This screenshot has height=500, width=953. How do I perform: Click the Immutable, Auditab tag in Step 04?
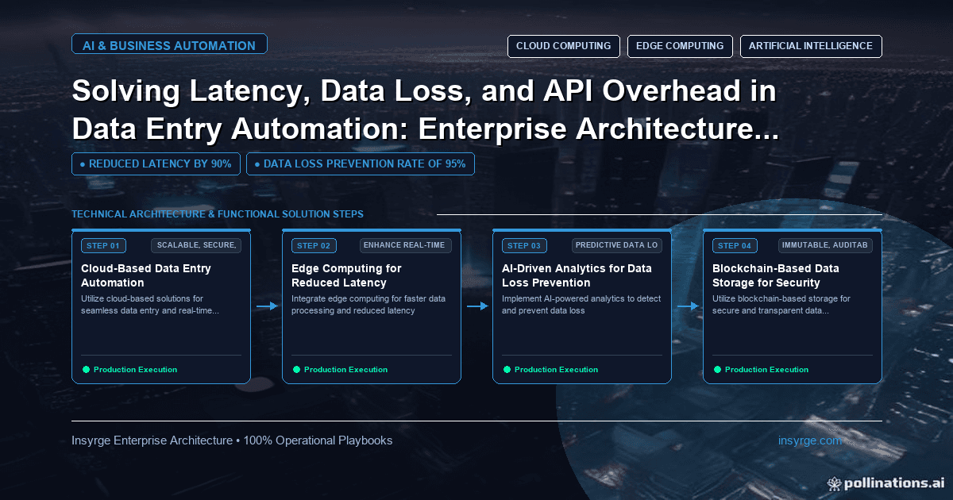click(x=826, y=245)
